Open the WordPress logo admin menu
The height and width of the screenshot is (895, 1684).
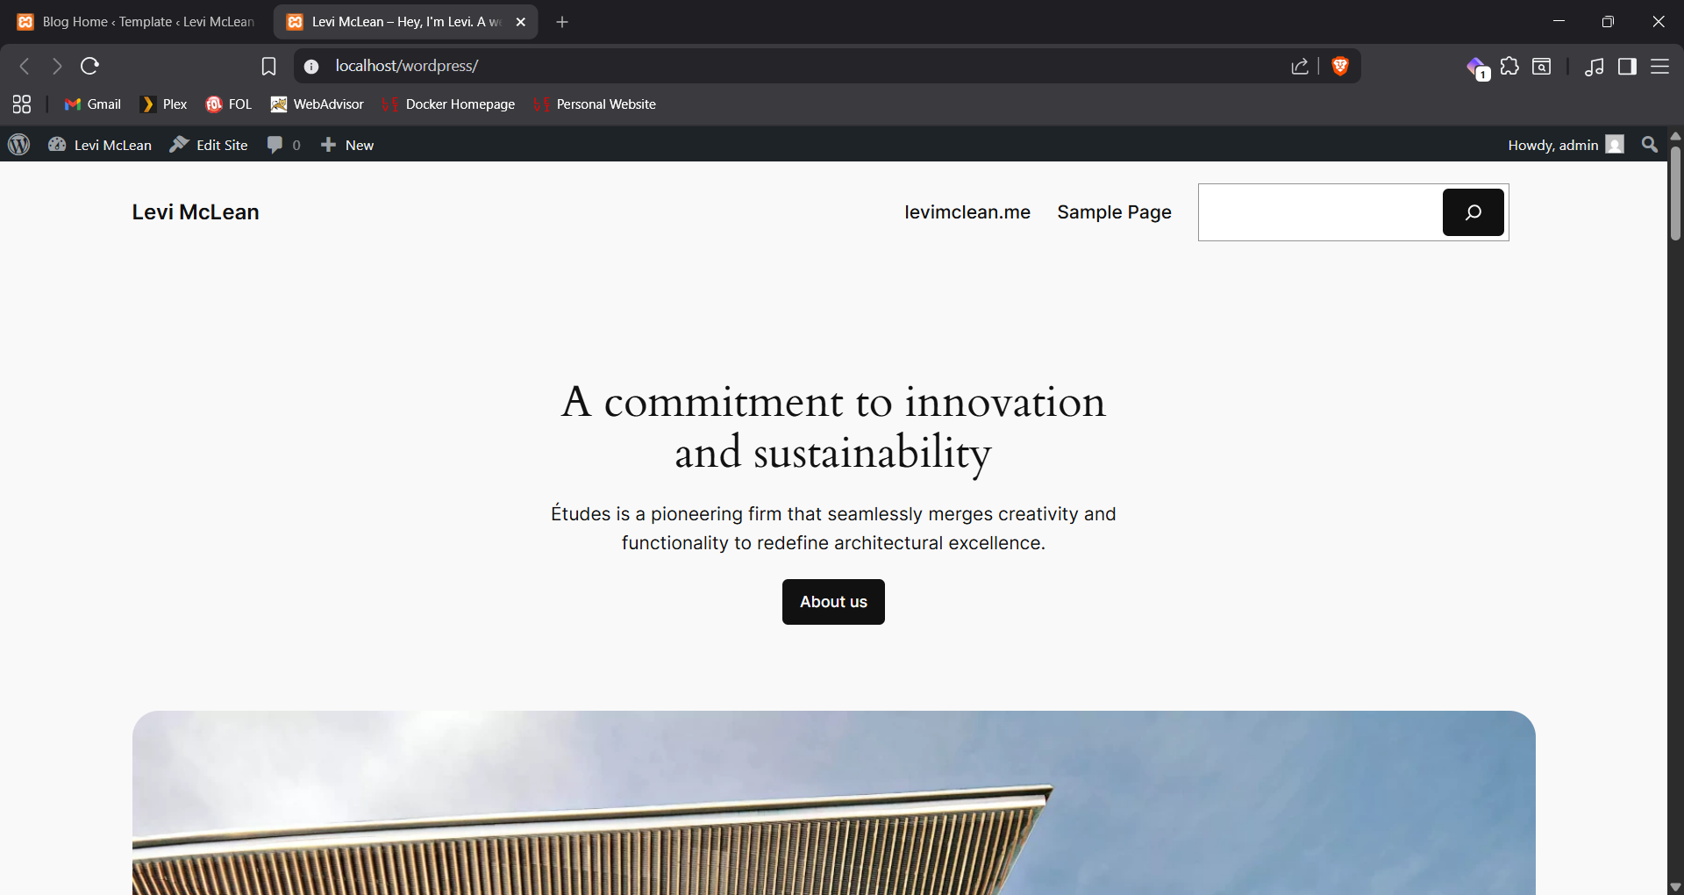(x=19, y=145)
